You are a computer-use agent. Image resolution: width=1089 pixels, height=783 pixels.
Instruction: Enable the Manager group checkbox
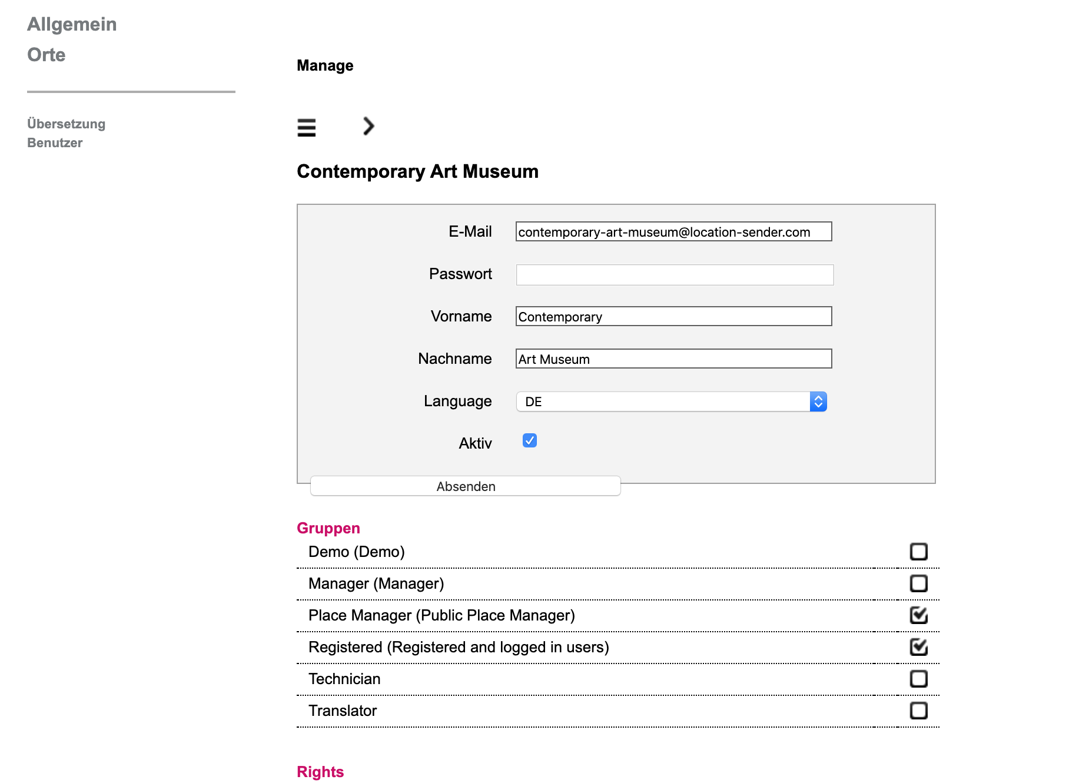coord(918,583)
